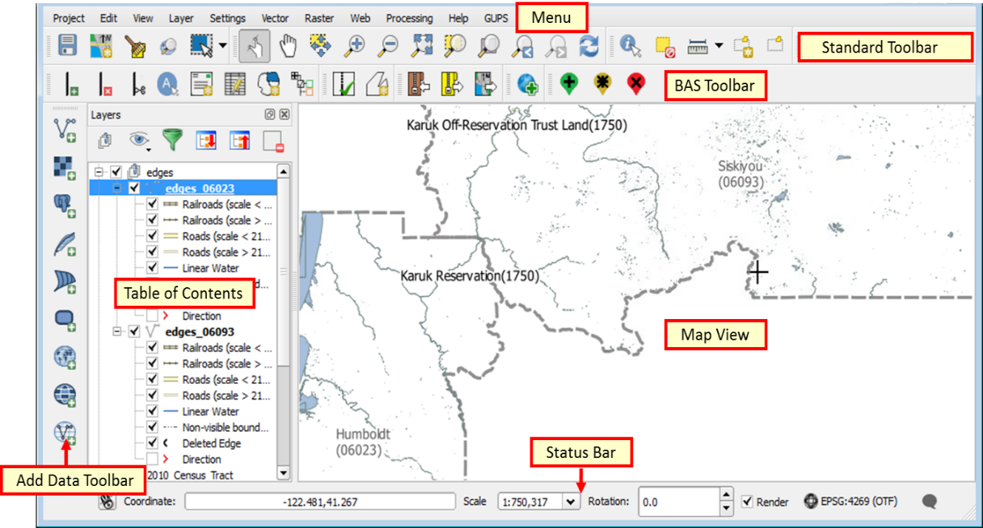Click the Split Linear Feature scissors icon
The width and height of the screenshot is (983, 528).
click(x=138, y=84)
